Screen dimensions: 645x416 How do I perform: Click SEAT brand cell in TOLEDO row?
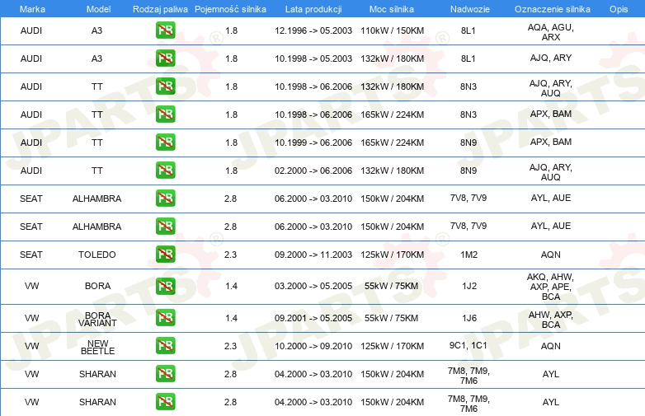[31, 255]
